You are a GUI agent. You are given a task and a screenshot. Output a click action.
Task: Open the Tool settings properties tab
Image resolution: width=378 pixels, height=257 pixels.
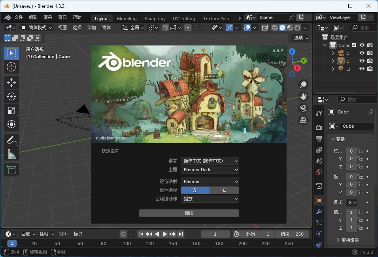click(319, 113)
